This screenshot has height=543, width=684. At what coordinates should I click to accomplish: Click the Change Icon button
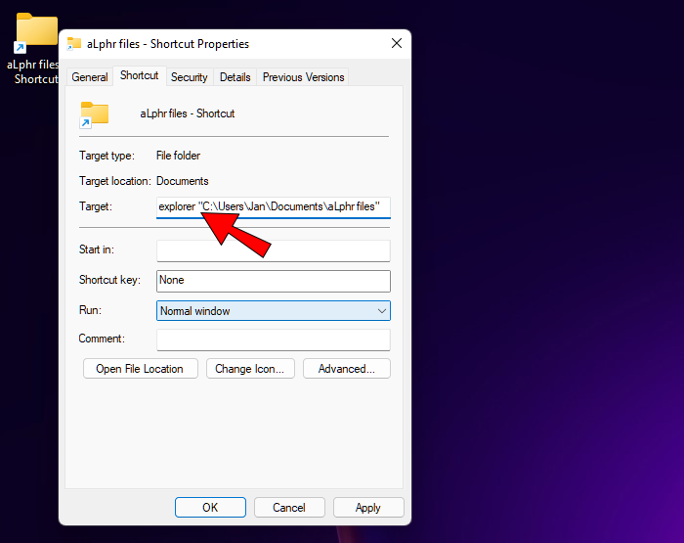250,369
